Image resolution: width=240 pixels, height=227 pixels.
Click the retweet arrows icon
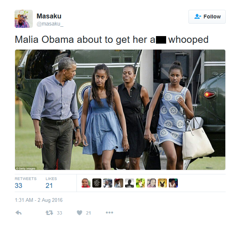[x=49, y=213]
